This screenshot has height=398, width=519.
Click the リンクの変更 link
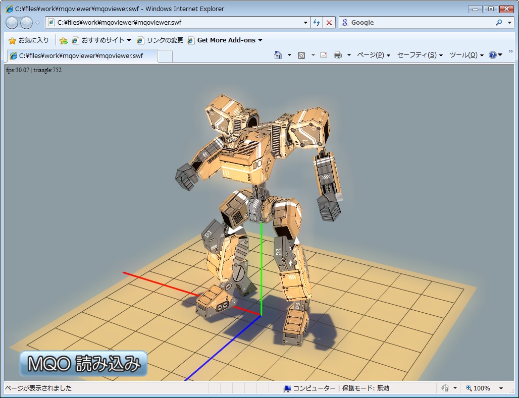tap(160, 40)
